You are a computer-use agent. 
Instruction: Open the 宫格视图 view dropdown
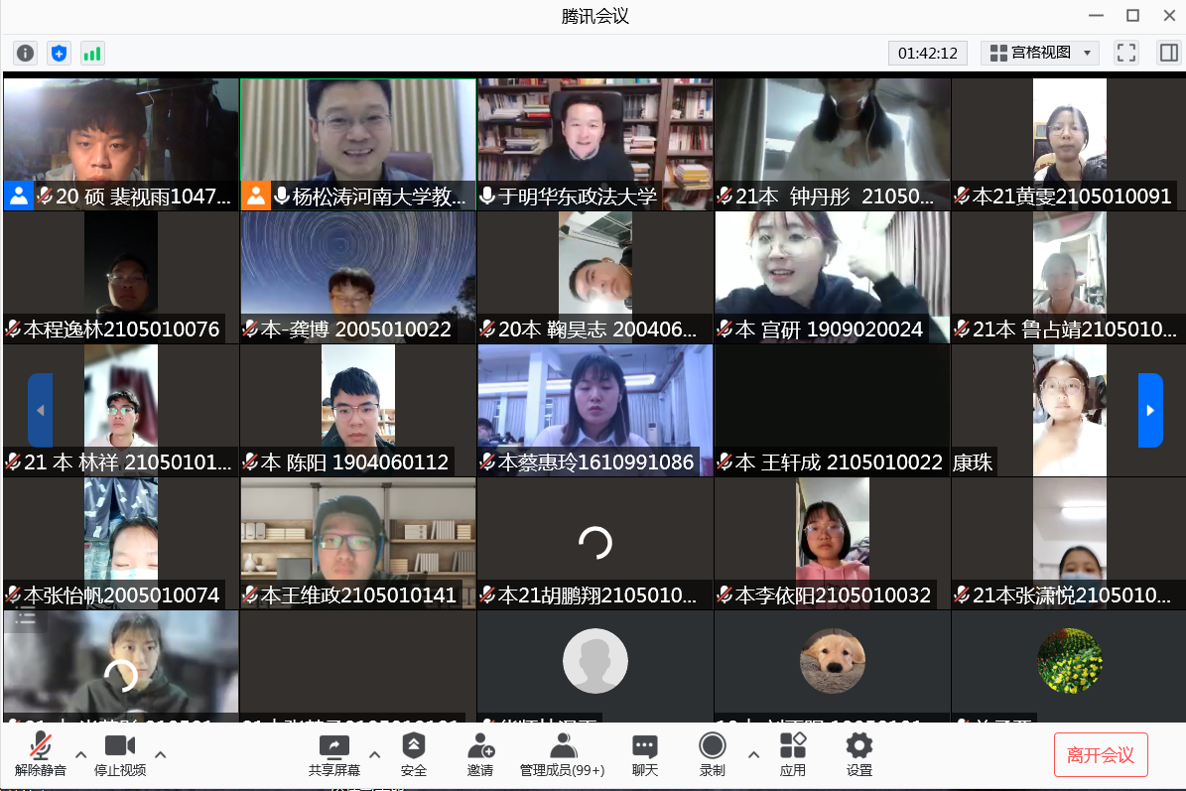point(1040,54)
